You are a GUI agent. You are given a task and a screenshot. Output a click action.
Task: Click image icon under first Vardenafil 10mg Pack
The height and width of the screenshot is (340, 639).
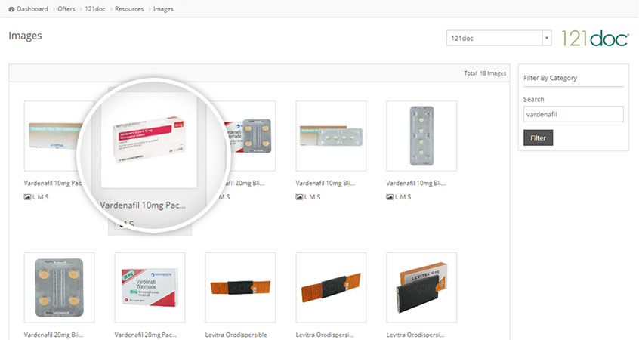tap(28, 197)
